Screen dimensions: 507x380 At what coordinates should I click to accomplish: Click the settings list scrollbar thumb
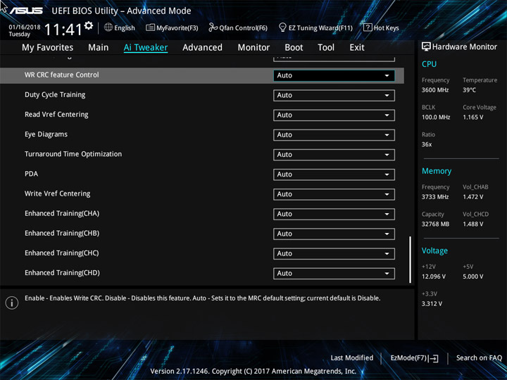(x=411, y=260)
